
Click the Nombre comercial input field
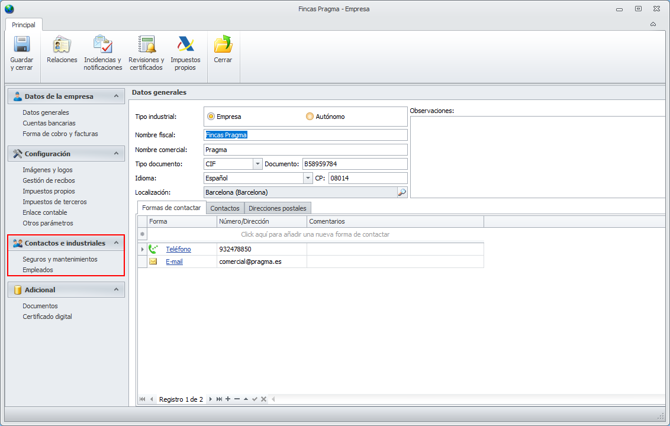coord(305,150)
